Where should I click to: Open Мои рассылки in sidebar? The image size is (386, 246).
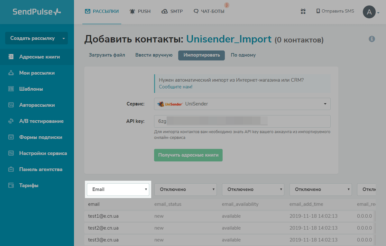click(x=37, y=73)
